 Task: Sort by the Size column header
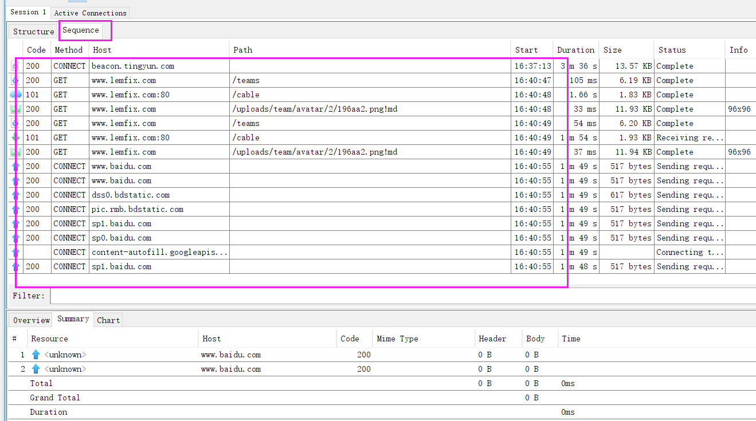pyautogui.click(x=626, y=50)
